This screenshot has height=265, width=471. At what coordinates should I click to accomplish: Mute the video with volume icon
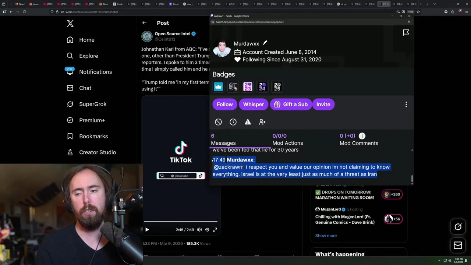point(199,230)
